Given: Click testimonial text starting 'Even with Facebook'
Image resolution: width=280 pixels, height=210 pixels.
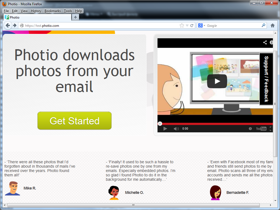Looking at the screenshot, I should tap(240, 171).
